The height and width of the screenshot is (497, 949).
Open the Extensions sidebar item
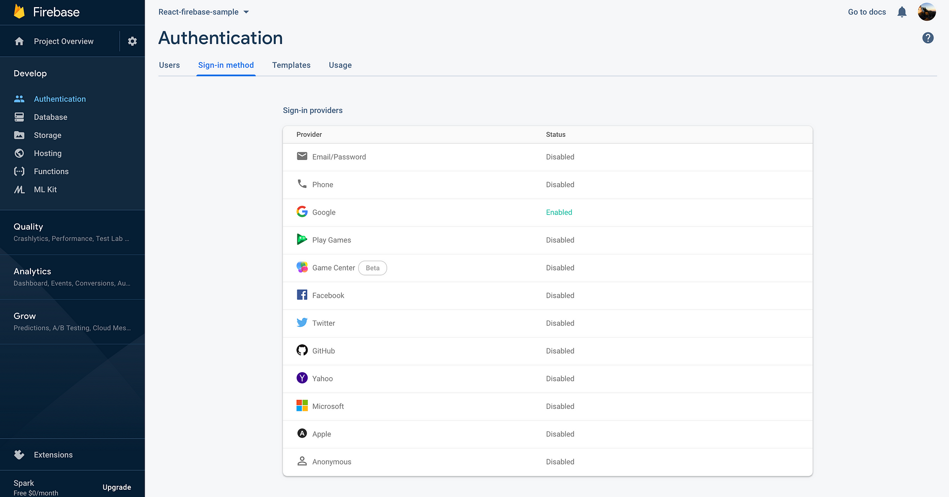tap(53, 455)
